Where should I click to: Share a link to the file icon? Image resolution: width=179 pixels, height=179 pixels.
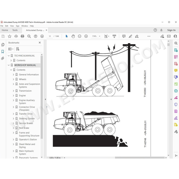point(162,36)
